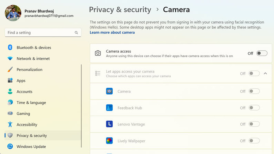Image resolution: width=274 pixels, height=154 pixels.
Task: Select the Gaming controller icon
Action: coord(10,114)
